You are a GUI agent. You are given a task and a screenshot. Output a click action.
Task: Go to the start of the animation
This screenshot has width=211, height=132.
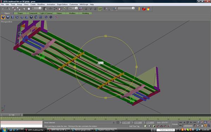click(180, 122)
